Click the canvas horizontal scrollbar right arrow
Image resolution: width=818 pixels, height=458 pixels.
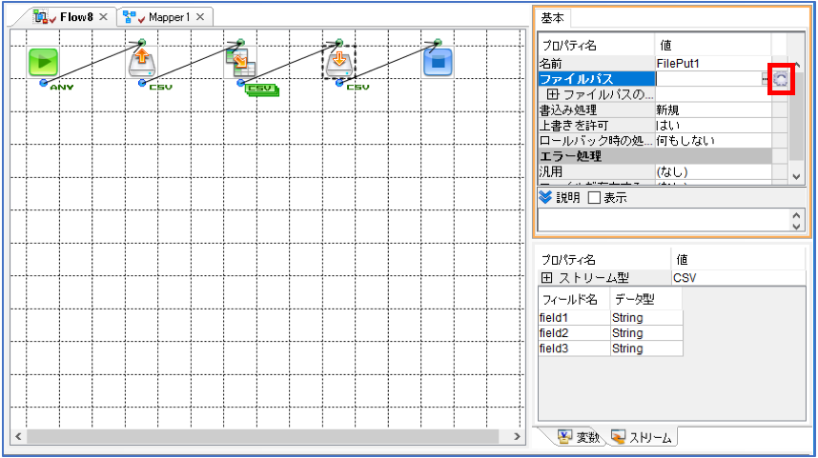point(517,436)
